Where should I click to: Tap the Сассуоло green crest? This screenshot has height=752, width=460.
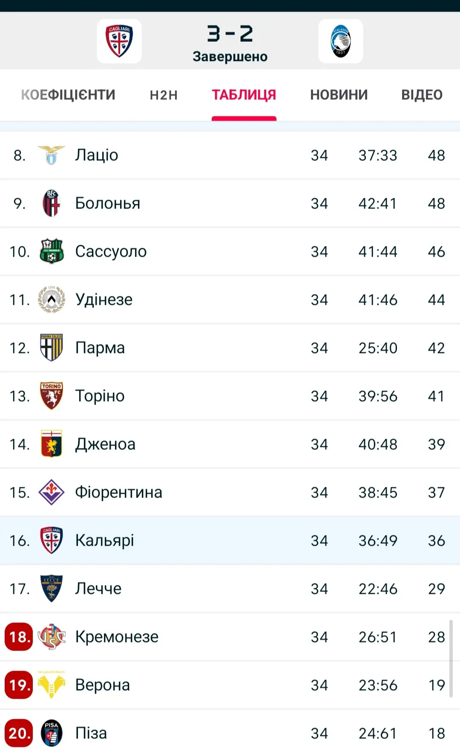(52, 252)
